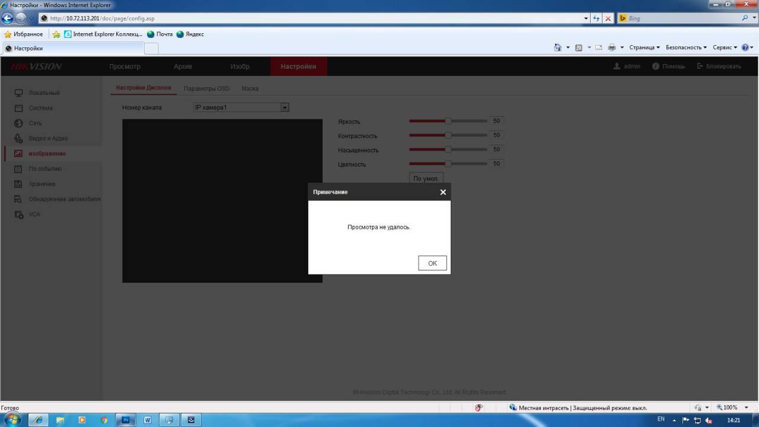Open the Обнаружение автомобиля section
Image resolution: width=759 pixels, height=427 pixels.
tap(64, 199)
